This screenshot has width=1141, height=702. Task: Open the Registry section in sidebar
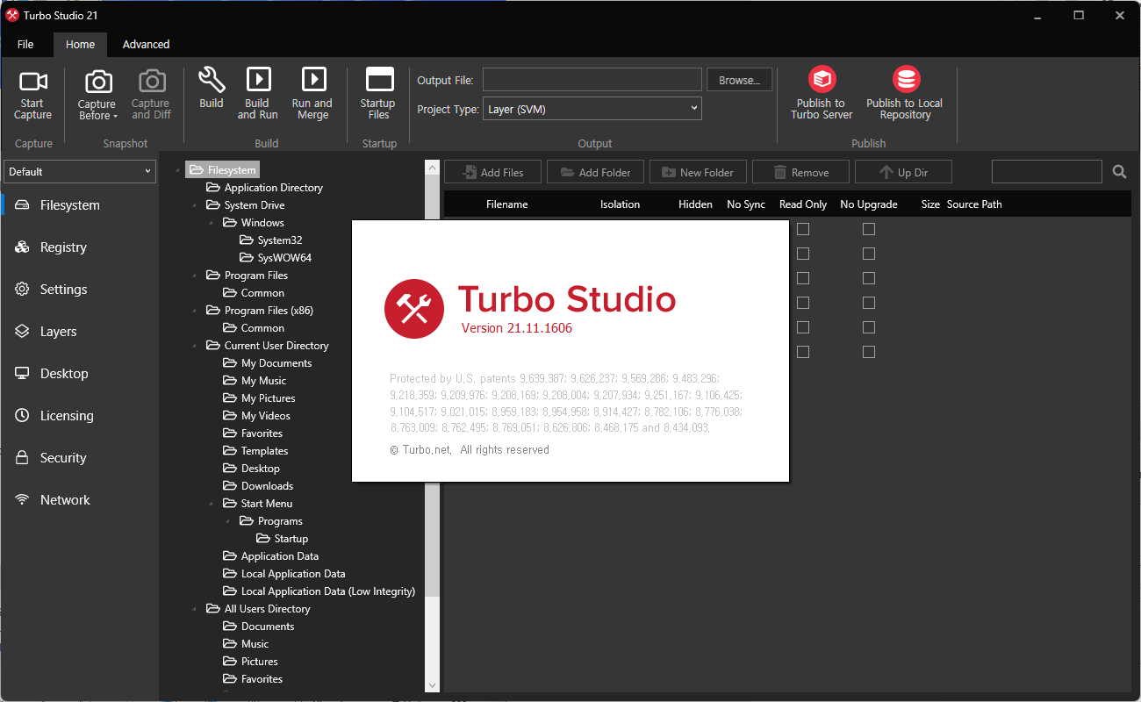pyautogui.click(x=79, y=247)
